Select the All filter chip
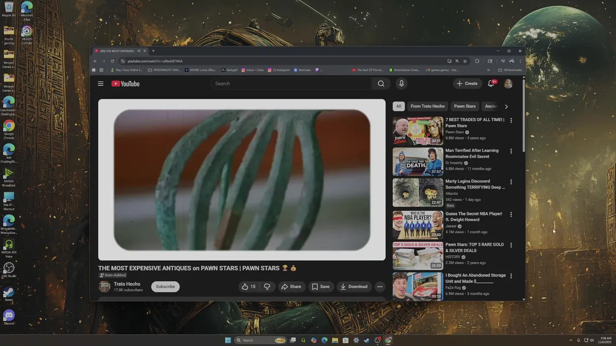The width and height of the screenshot is (616, 346). tap(398, 106)
